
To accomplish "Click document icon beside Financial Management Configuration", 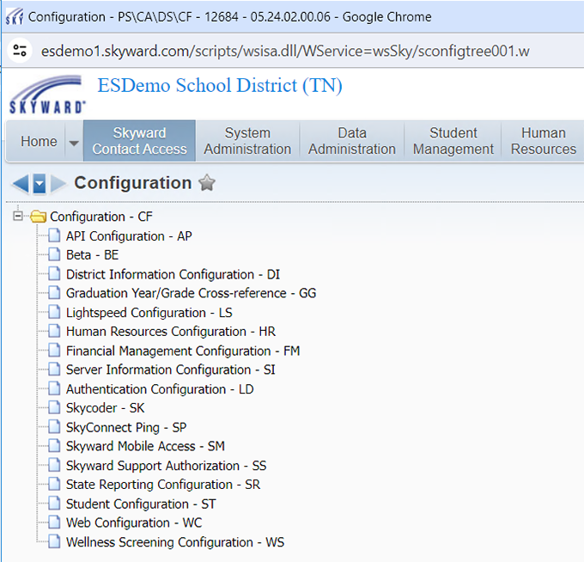I will click(x=54, y=351).
